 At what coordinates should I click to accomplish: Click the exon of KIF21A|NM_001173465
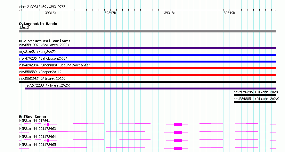coord(178,148)
